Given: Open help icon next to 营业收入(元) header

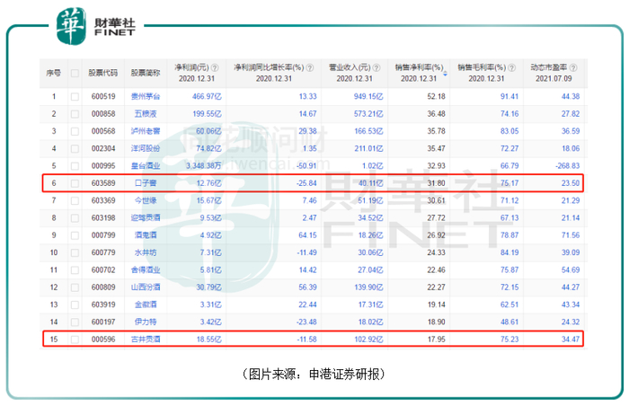Looking at the screenshot, I should pos(377,67).
